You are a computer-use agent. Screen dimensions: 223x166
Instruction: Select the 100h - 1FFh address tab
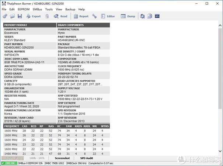tap(37, 158)
